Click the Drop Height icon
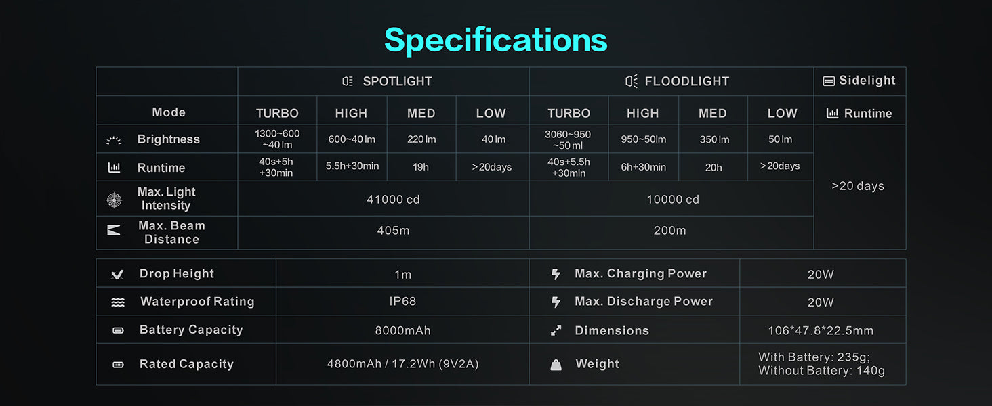This screenshot has height=406, width=992. pos(117,274)
